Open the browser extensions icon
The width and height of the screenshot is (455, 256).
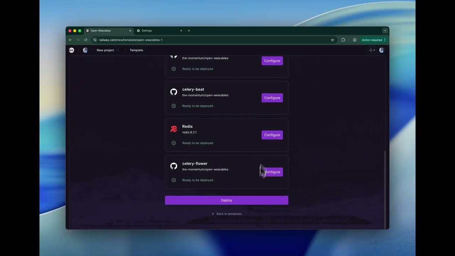[x=343, y=40]
